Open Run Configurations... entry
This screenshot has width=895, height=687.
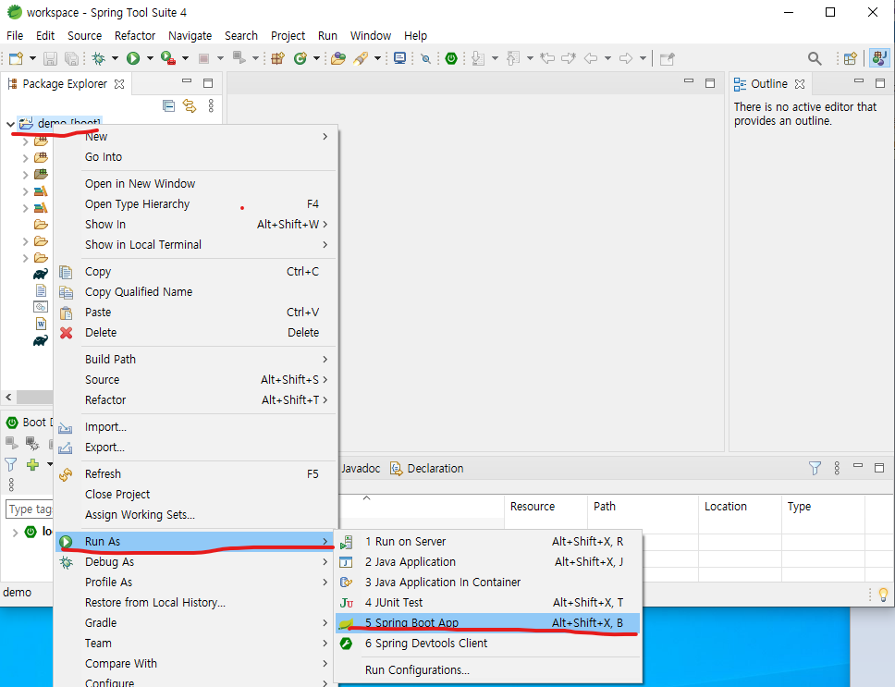[488, 669]
